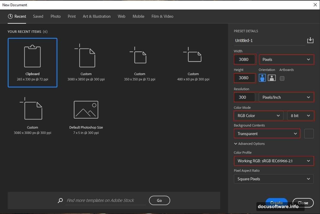Set orientation to landscape

(272, 78)
